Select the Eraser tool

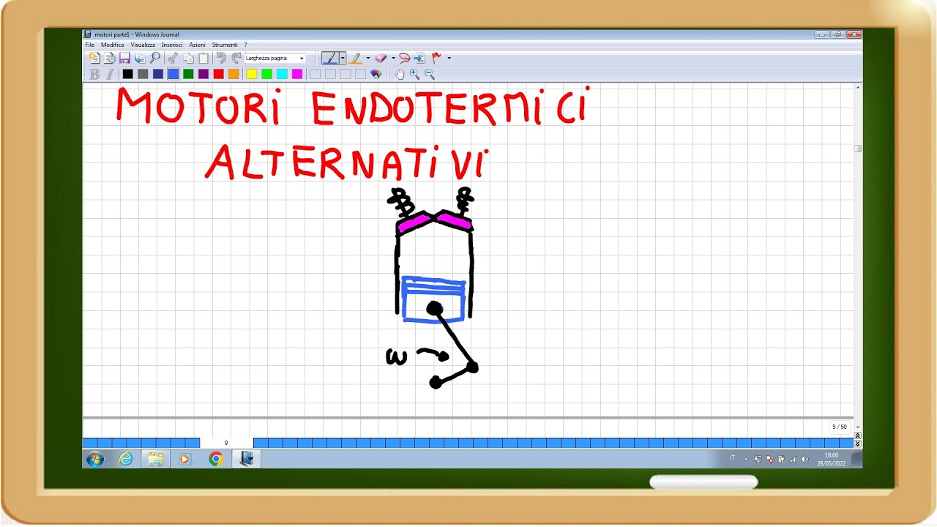click(x=381, y=58)
